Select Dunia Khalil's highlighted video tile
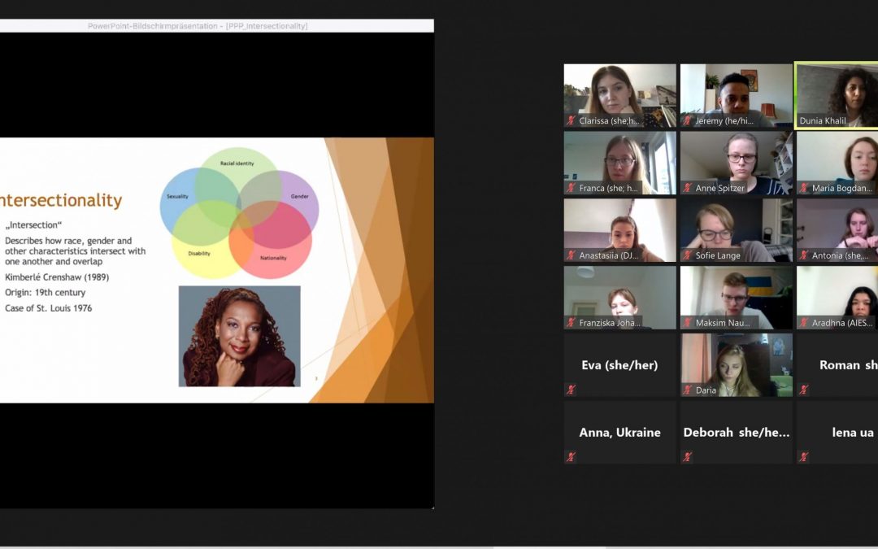 pyautogui.click(x=837, y=94)
